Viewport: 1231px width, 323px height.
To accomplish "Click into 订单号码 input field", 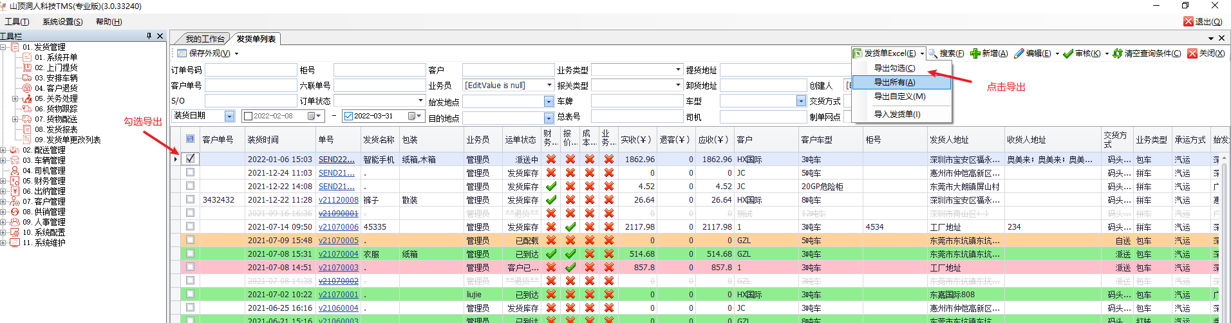I will click(x=250, y=69).
